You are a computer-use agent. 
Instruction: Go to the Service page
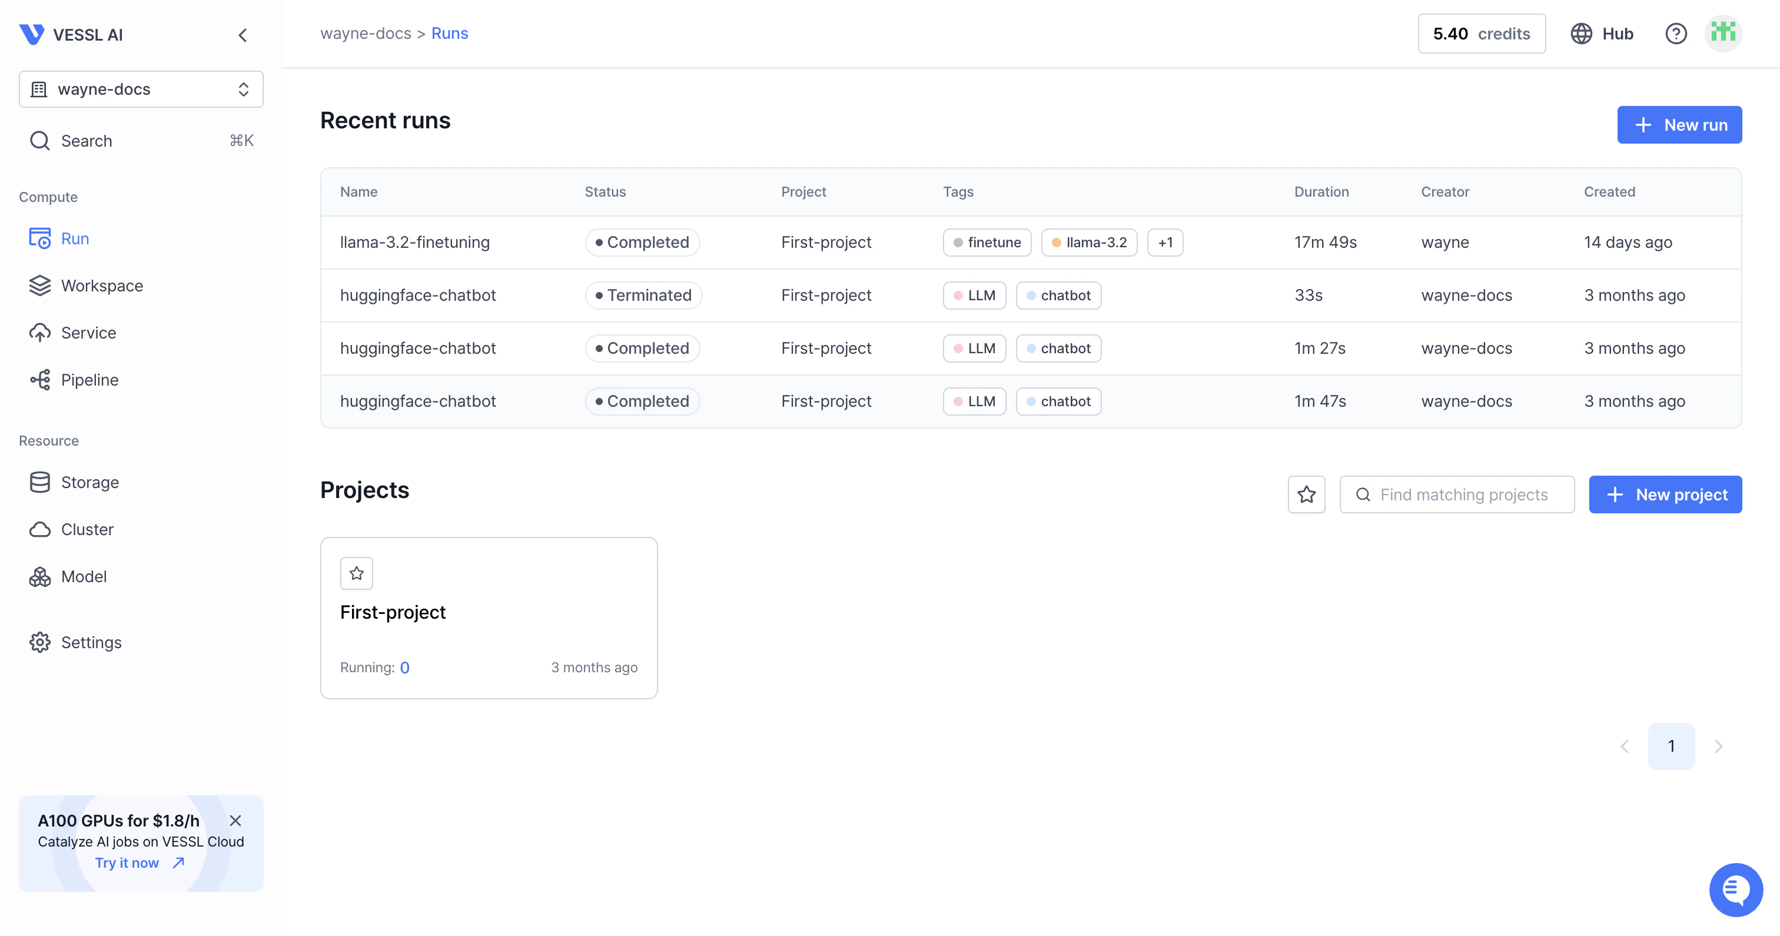pyautogui.click(x=88, y=333)
